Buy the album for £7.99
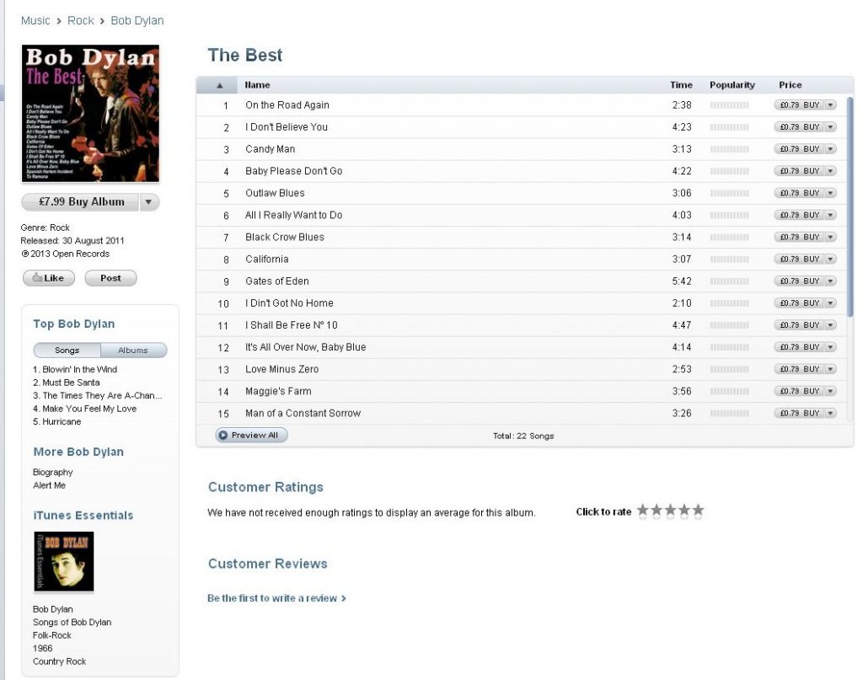Screen dimensions: 863x680 [81, 202]
